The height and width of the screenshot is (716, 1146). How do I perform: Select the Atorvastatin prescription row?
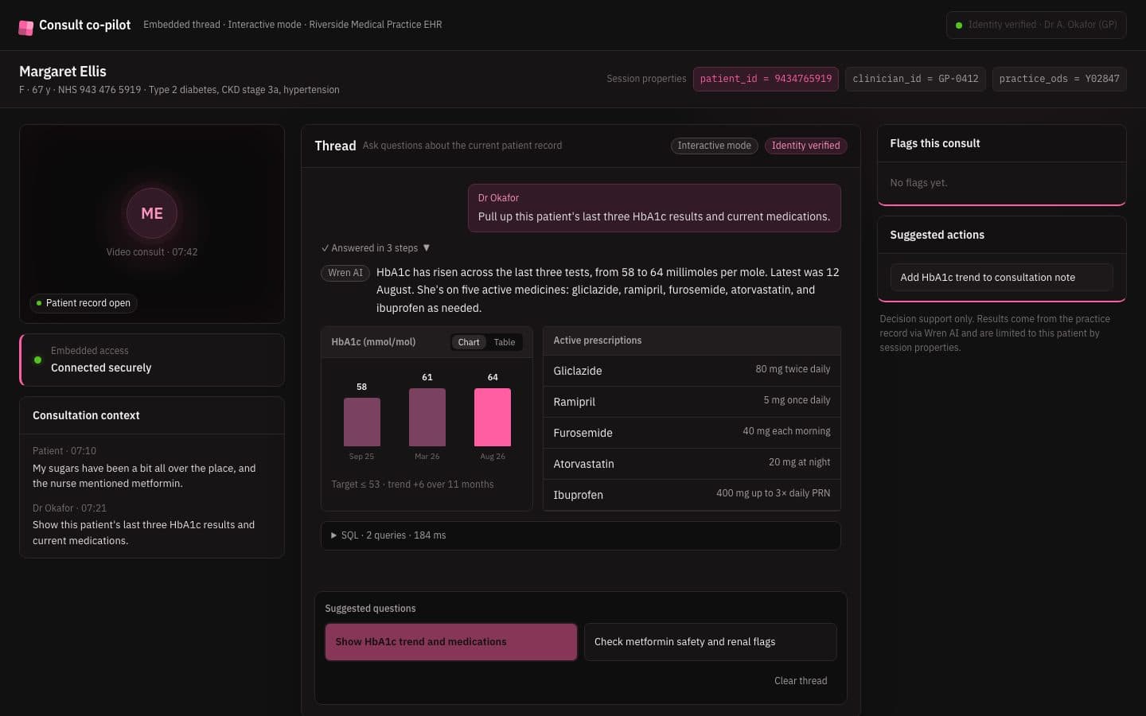coord(692,464)
